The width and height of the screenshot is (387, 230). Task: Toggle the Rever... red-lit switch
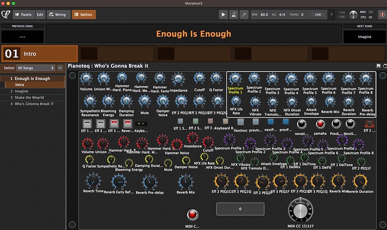click(x=127, y=124)
